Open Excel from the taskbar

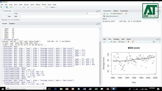[96, 89]
